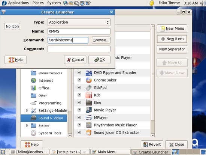Toggle the K3b checkbox
This screenshot has width=206, height=155.
point(79,95)
